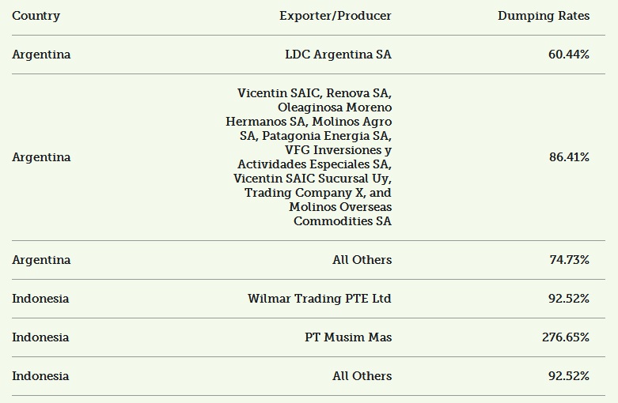
Task: Select the Argentina cell in the LDC row
Action: [x=41, y=55]
